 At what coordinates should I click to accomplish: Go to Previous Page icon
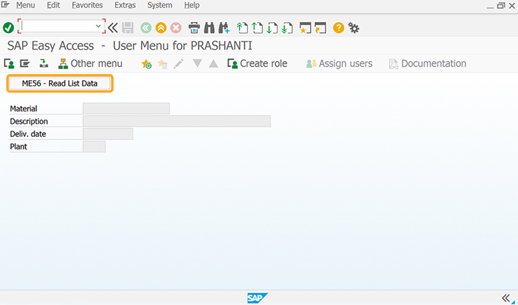(x=257, y=28)
